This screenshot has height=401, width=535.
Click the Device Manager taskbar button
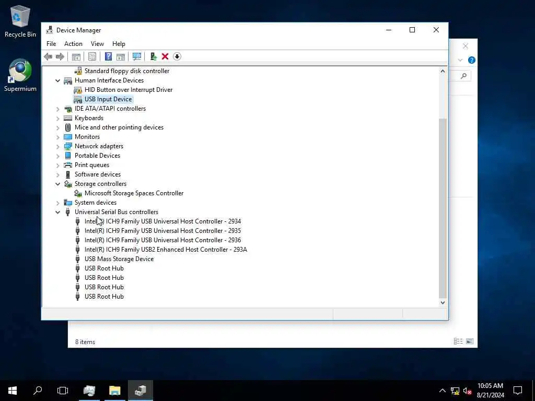point(140,391)
